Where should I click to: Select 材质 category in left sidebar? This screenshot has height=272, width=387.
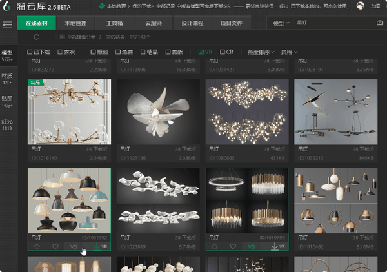(x=7, y=79)
